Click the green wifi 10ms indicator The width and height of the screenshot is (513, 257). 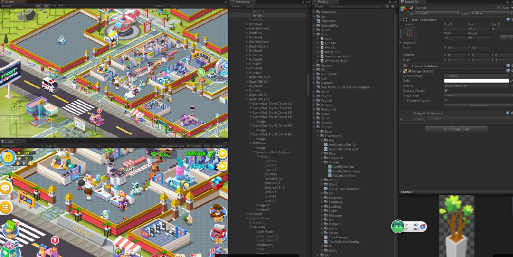tap(159, 154)
